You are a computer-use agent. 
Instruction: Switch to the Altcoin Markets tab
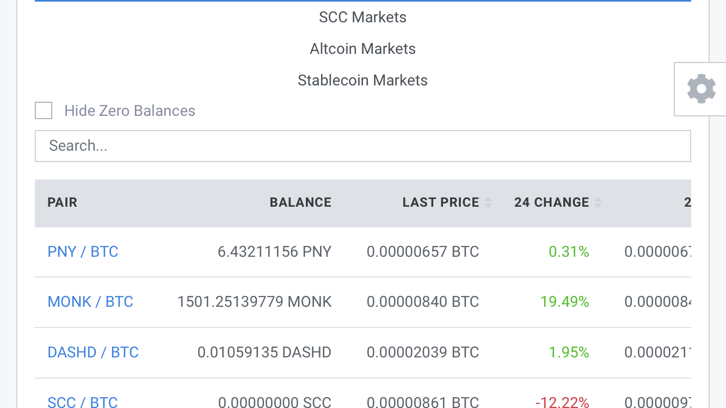click(362, 49)
